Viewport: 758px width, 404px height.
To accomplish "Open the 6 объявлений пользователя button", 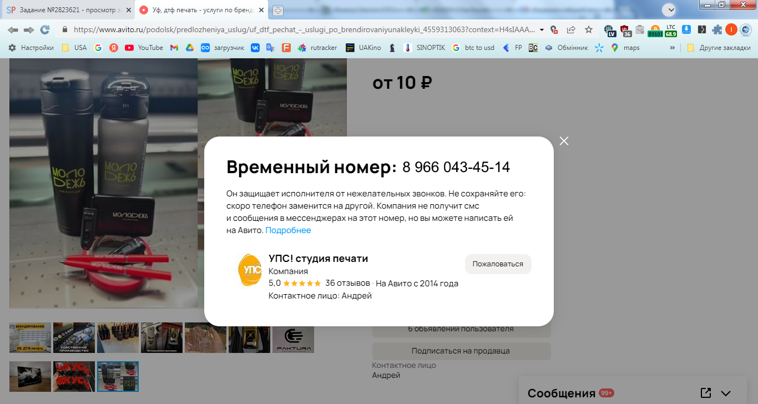I will tap(461, 329).
